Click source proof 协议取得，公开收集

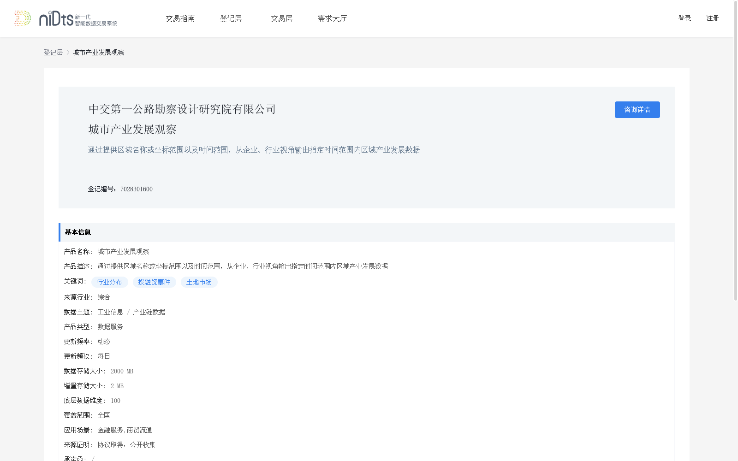coord(126,445)
